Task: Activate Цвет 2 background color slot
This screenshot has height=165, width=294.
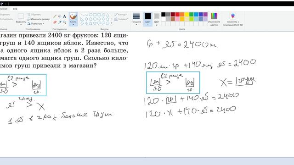Action: coord(157,19)
